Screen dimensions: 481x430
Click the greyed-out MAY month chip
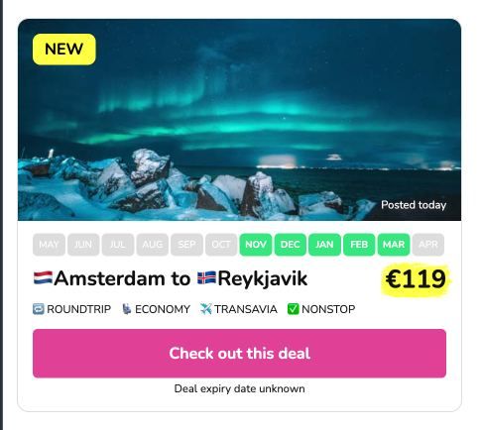49,245
